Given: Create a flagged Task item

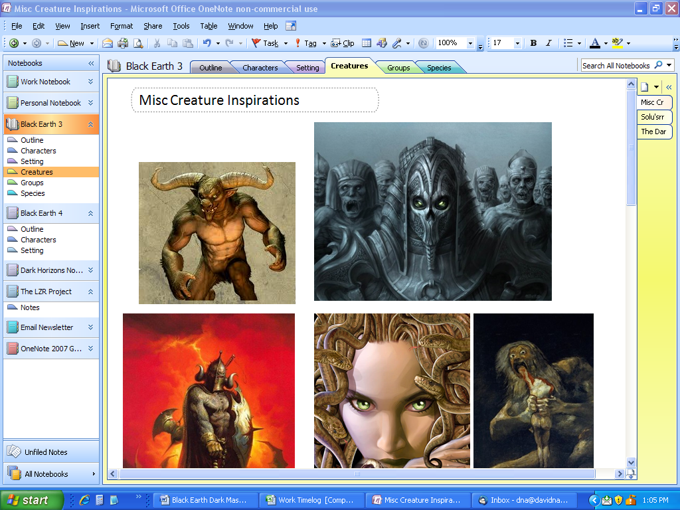Looking at the screenshot, I should pyautogui.click(x=264, y=43).
